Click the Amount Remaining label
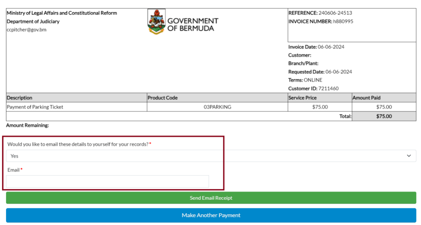 coord(28,125)
